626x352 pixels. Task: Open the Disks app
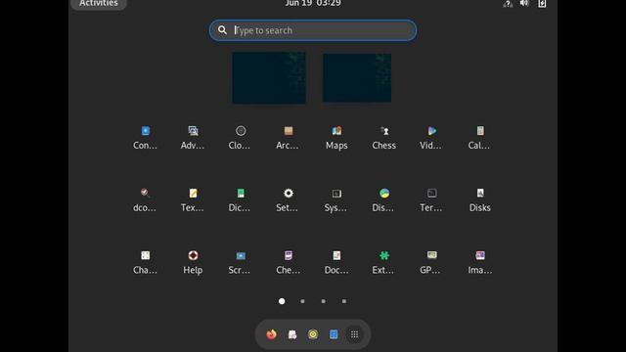(480, 199)
